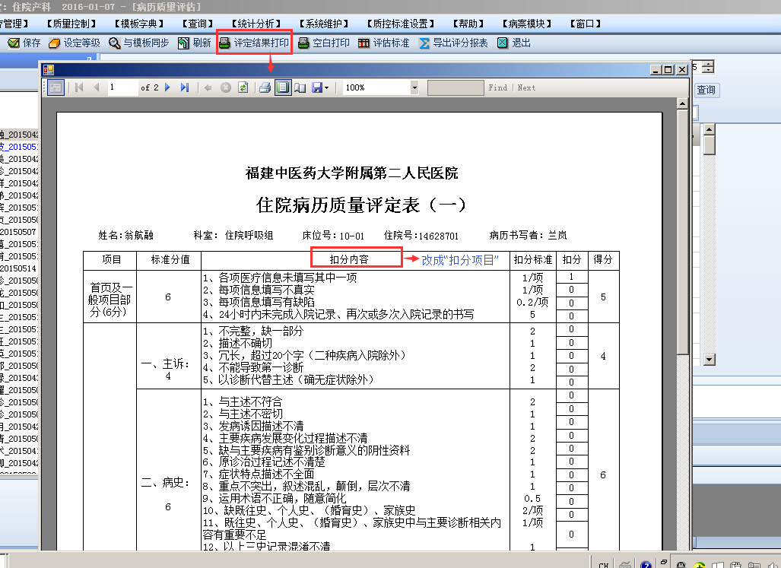Click the printer icon in report viewer
The height and width of the screenshot is (568, 781).
point(265,87)
